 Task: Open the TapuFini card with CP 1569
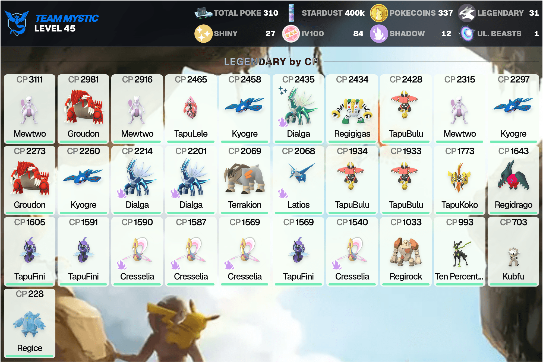tap(298, 252)
